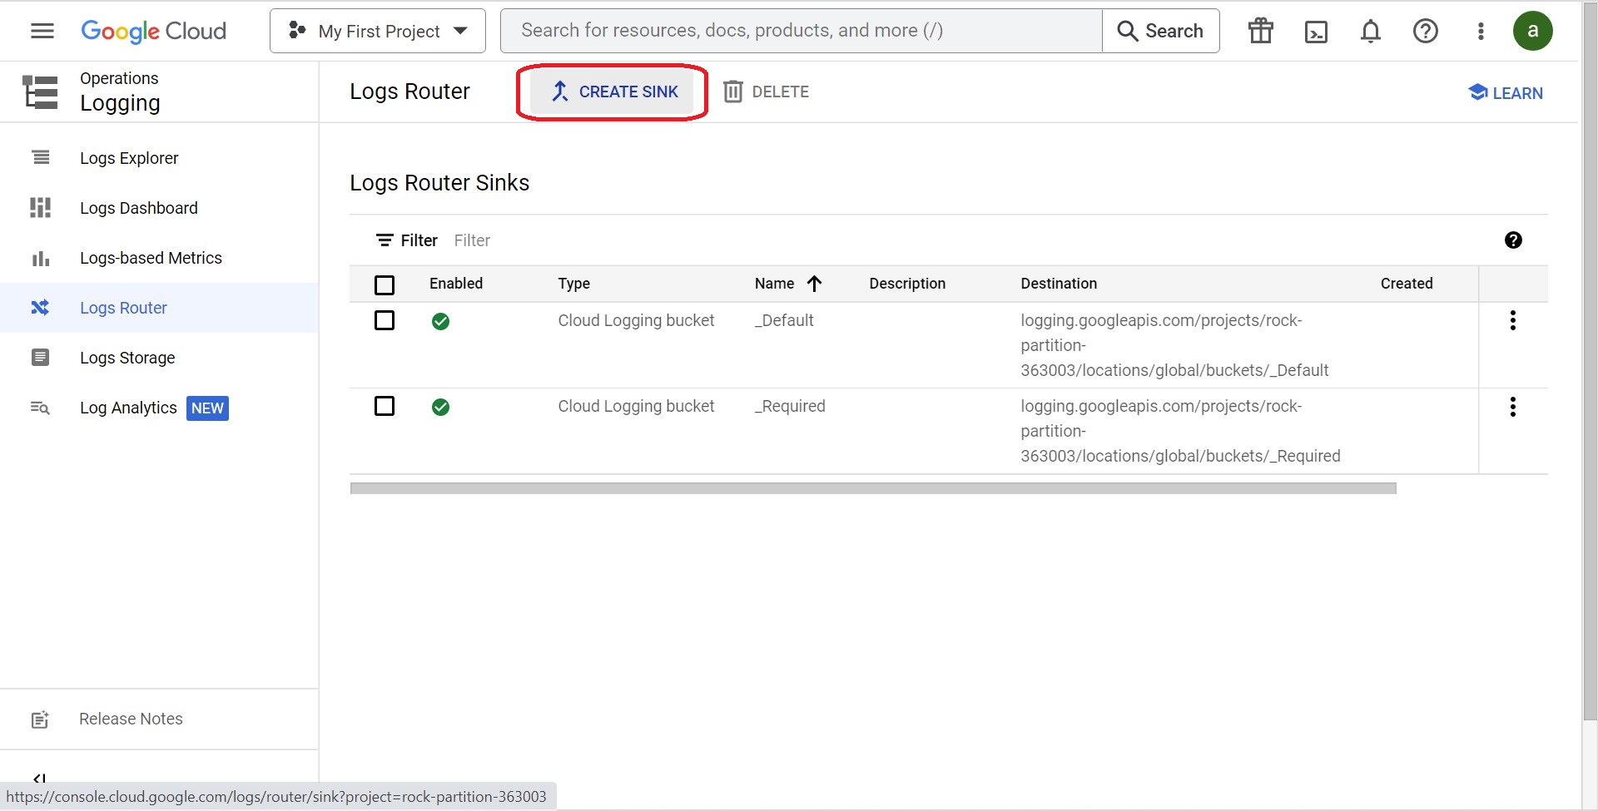Open the Google Cloud navigation menu
The height and width of the screenshot is (811, 1598).
pos(41,31)
